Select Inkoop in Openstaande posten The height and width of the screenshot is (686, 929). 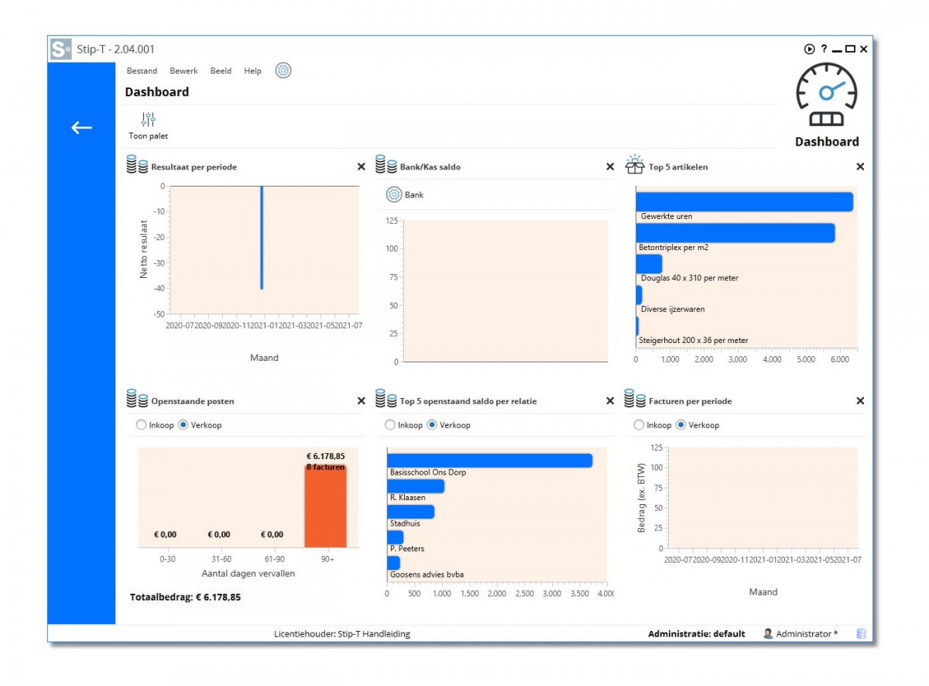coord(141,425)
